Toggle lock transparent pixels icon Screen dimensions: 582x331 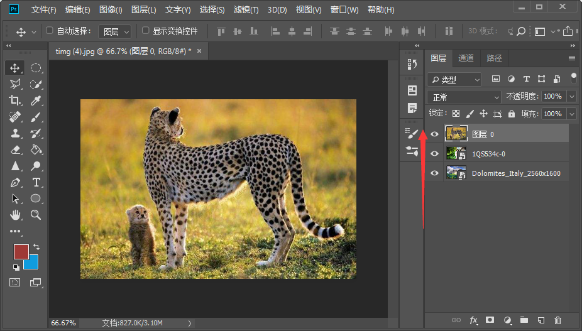click(x=456, y=114)
